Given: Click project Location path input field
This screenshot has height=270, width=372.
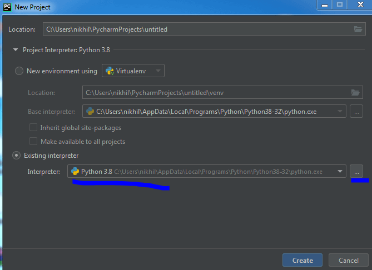Looking at the screenshot, I should click(x=204, y=29).
